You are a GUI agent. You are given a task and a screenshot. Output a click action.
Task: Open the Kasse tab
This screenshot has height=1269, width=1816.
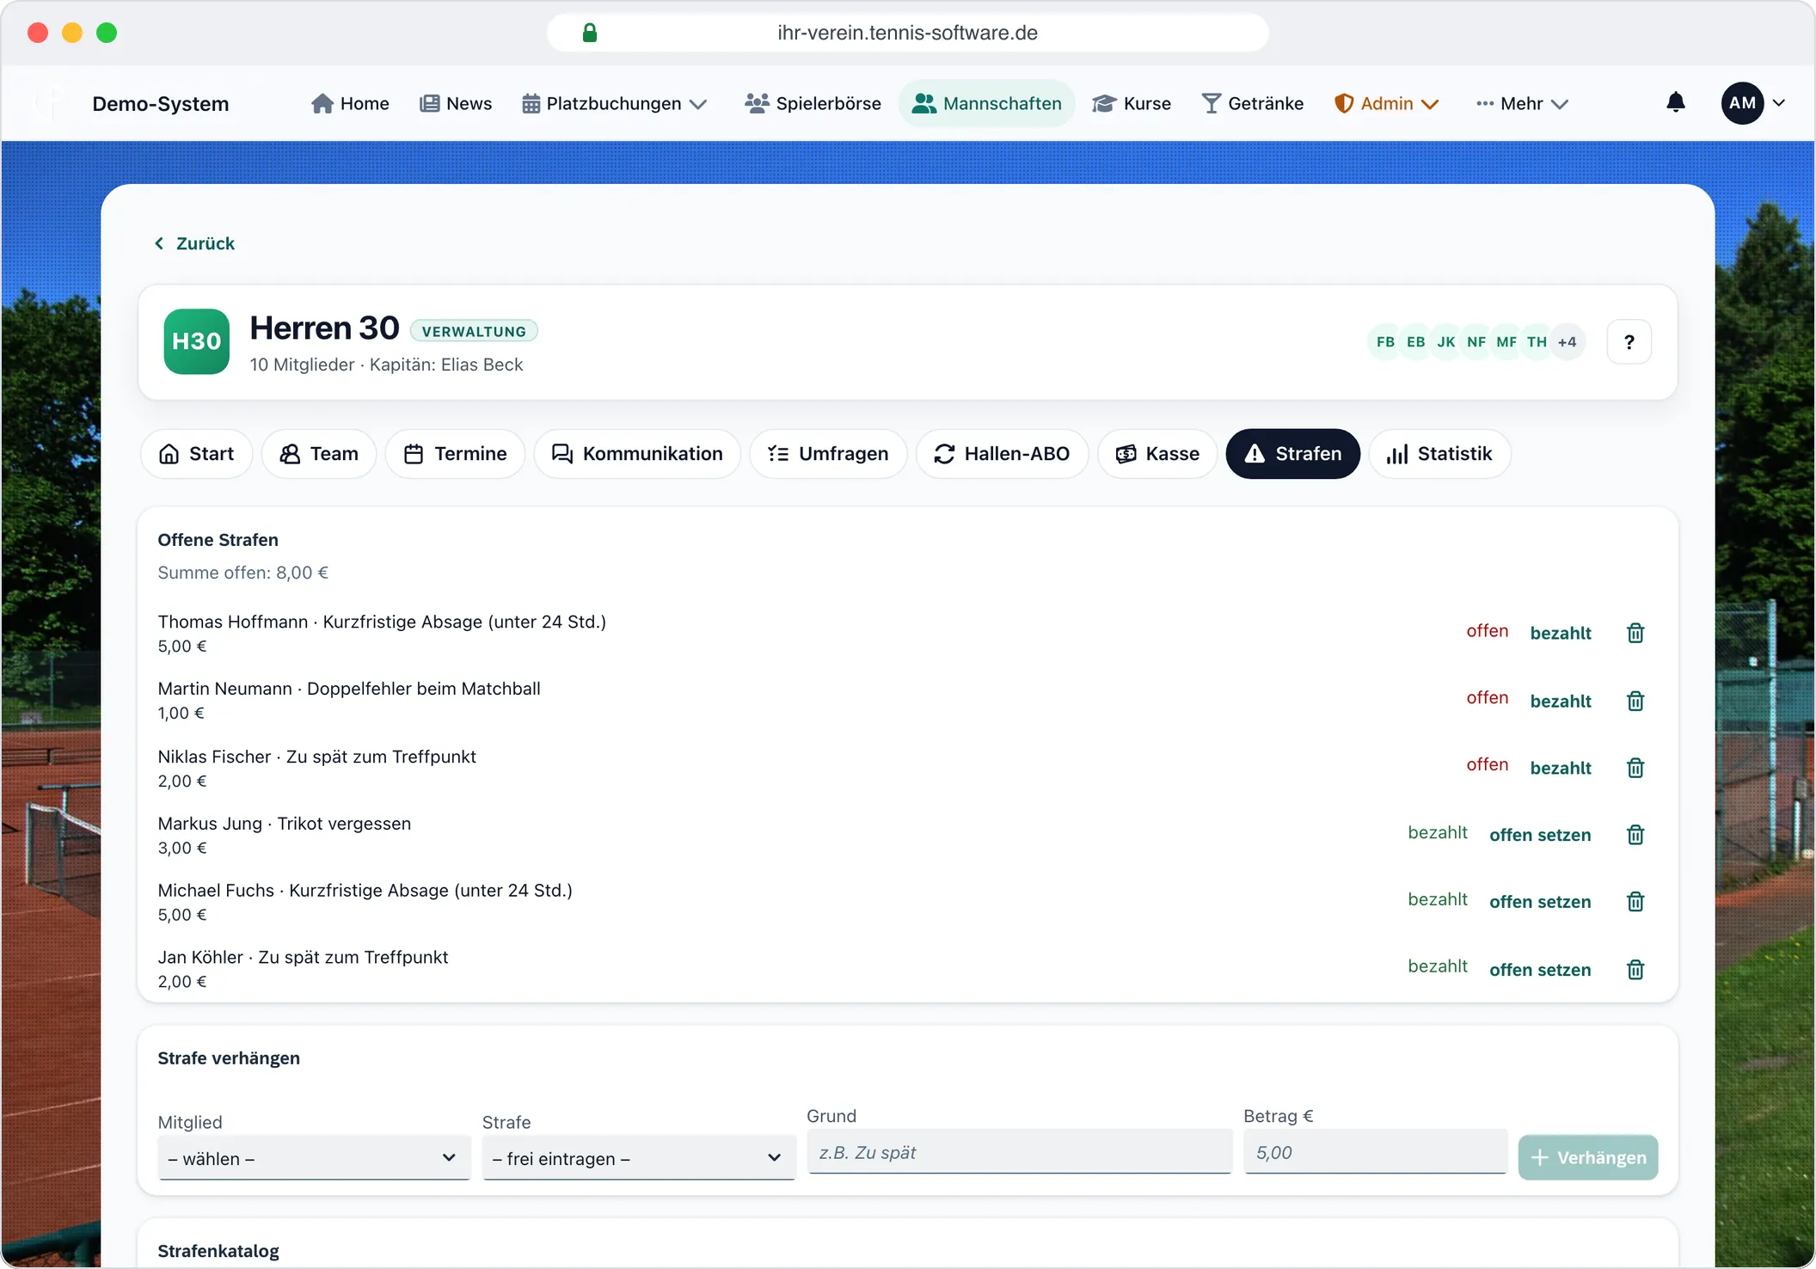(x=1157, y=454)
